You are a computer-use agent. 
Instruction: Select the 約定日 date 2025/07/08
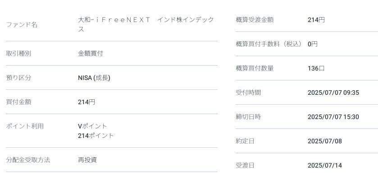pos(325,141)
